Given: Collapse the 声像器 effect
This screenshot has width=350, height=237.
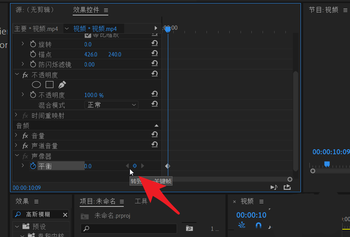Looking at the screenshot, I should 17,156.
